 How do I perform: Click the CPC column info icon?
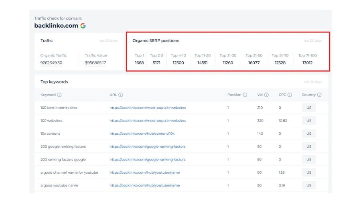click(x=290, y=95)
